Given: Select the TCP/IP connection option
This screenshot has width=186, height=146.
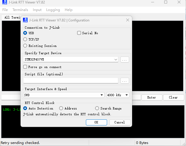Looking at the screenshot, I should (x=25, y=39).
